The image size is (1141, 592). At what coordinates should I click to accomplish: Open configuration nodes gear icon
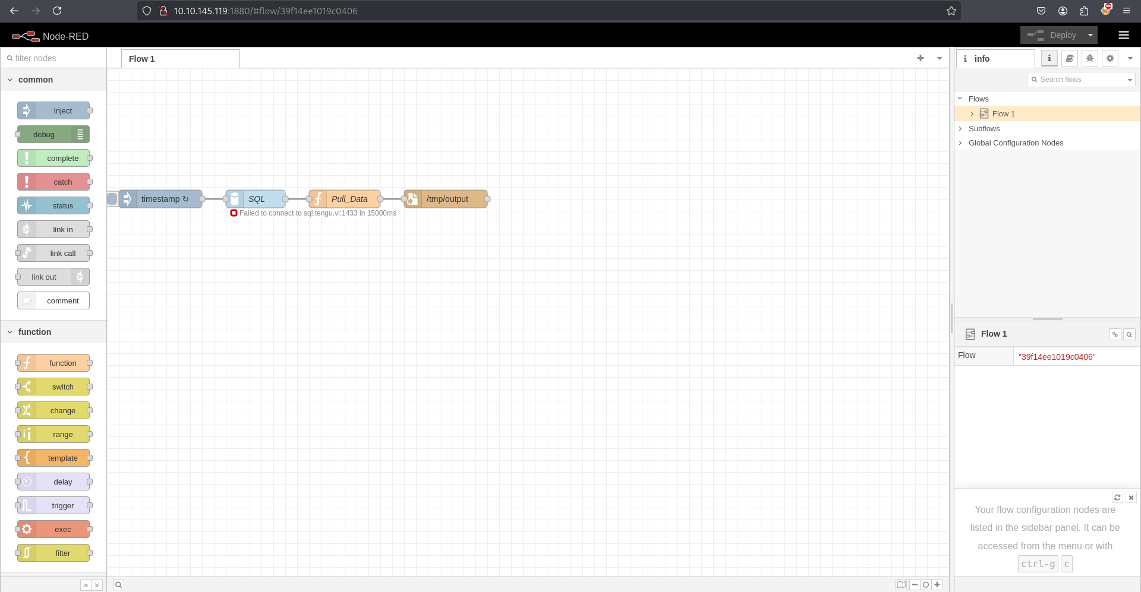(x=1110, y=58)
